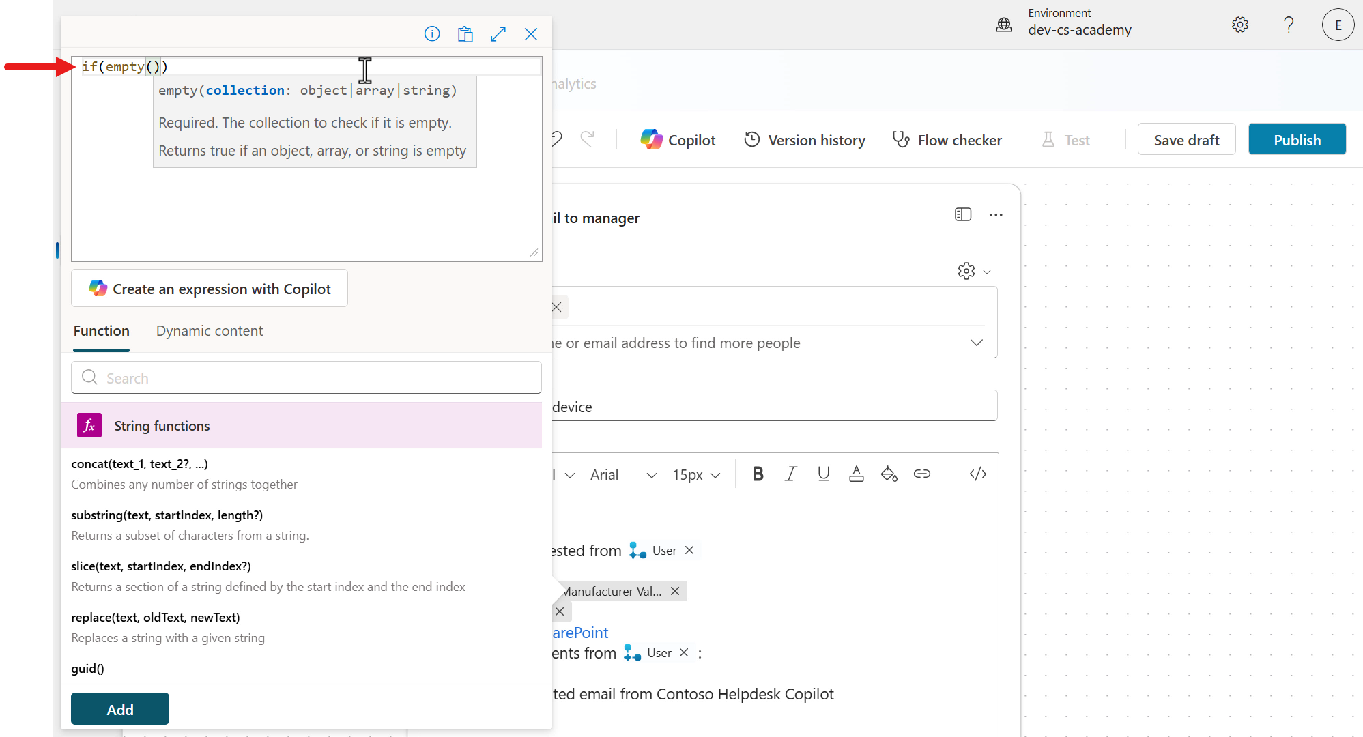Click the clipboard paste icon
Viewport: 1363px width, 737px height.
pyautogui.click(x=465, y=33)
